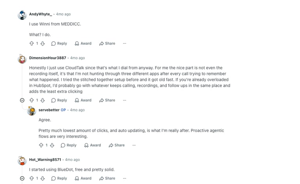Image resolution: width=300 pixels, height=184 pixels.
Task: Click AndyWhyte_'s avatar image
Action: [22, 15]
